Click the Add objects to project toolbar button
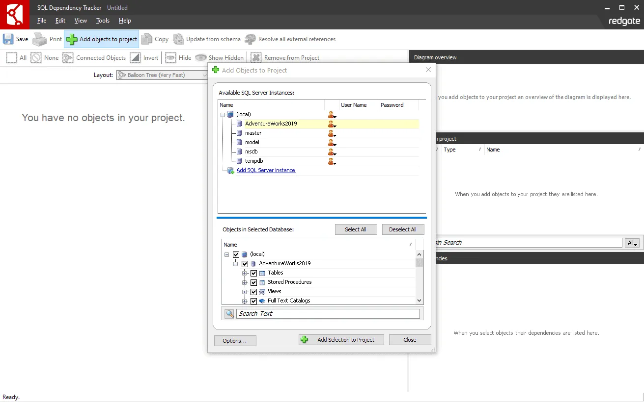644x402 pixels. [102, 39]
